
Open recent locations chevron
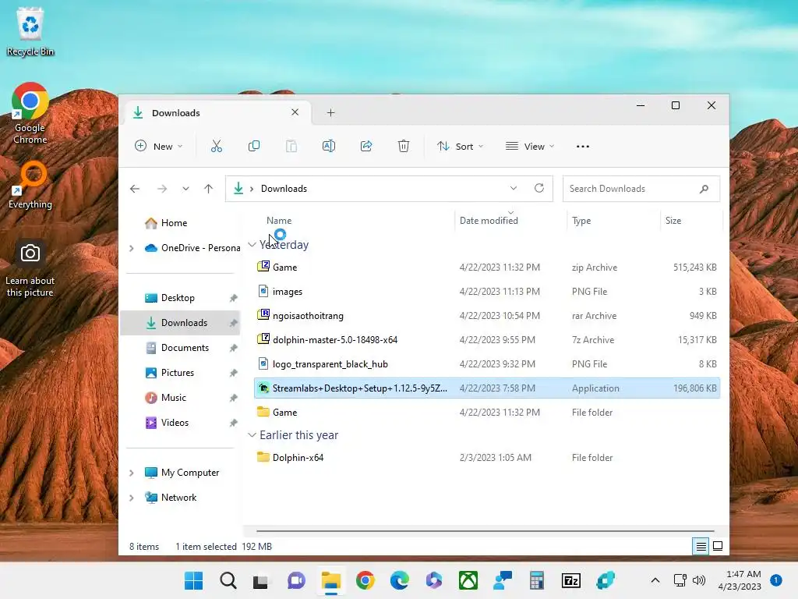tap(185, 189)
